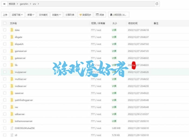Open the data folder icon
The width and height of the screenshot is (189, 137).
[x=12, y=30]
